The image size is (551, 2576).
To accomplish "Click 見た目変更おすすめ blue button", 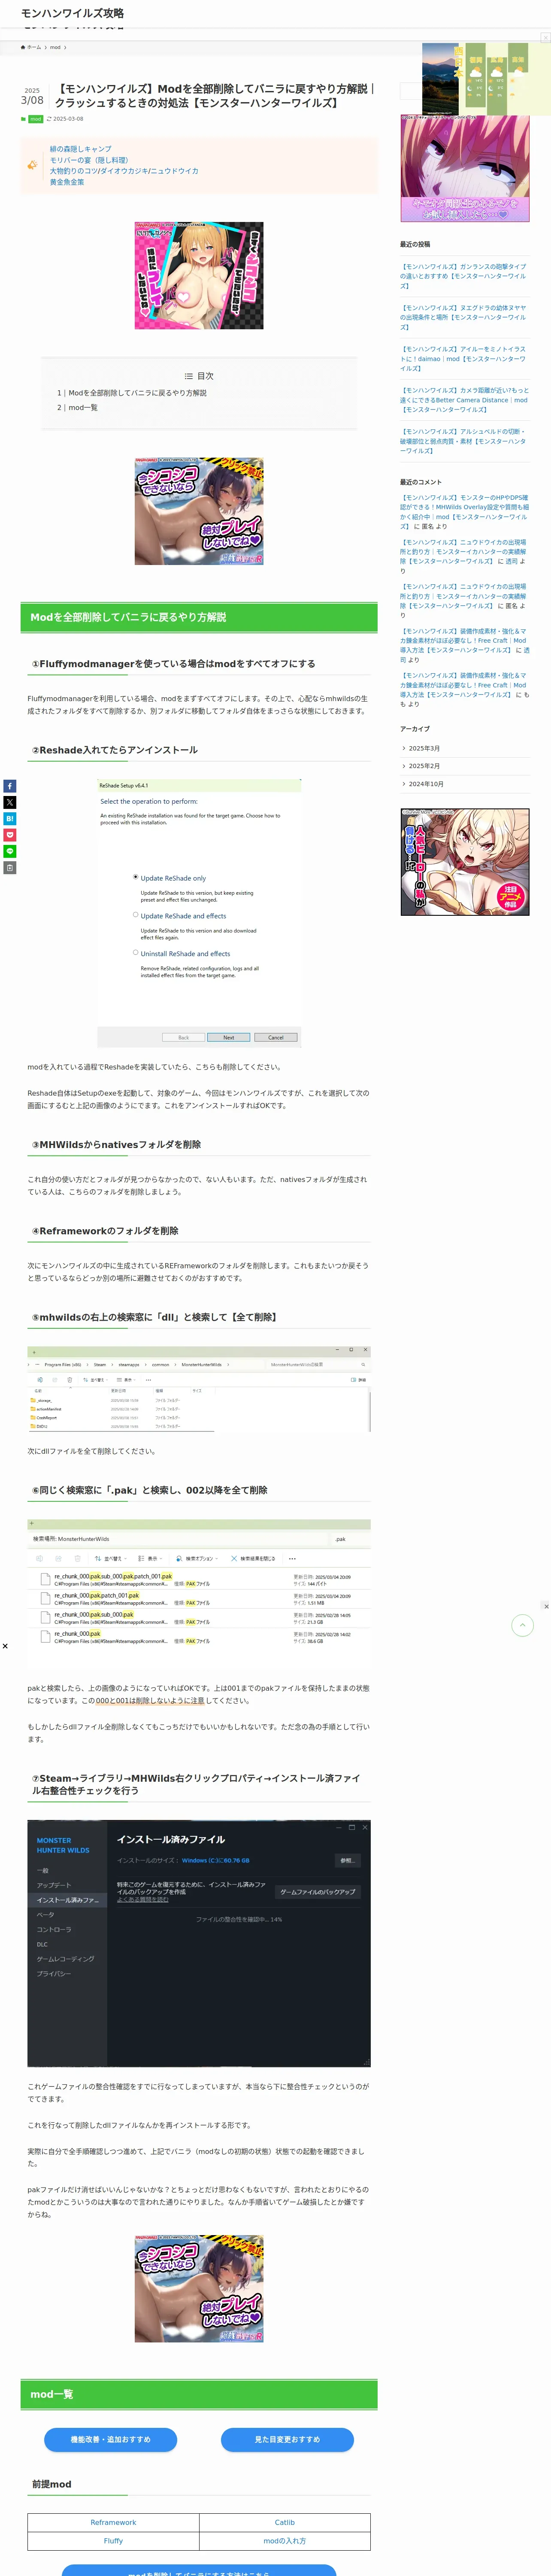I will point(287,2439).
